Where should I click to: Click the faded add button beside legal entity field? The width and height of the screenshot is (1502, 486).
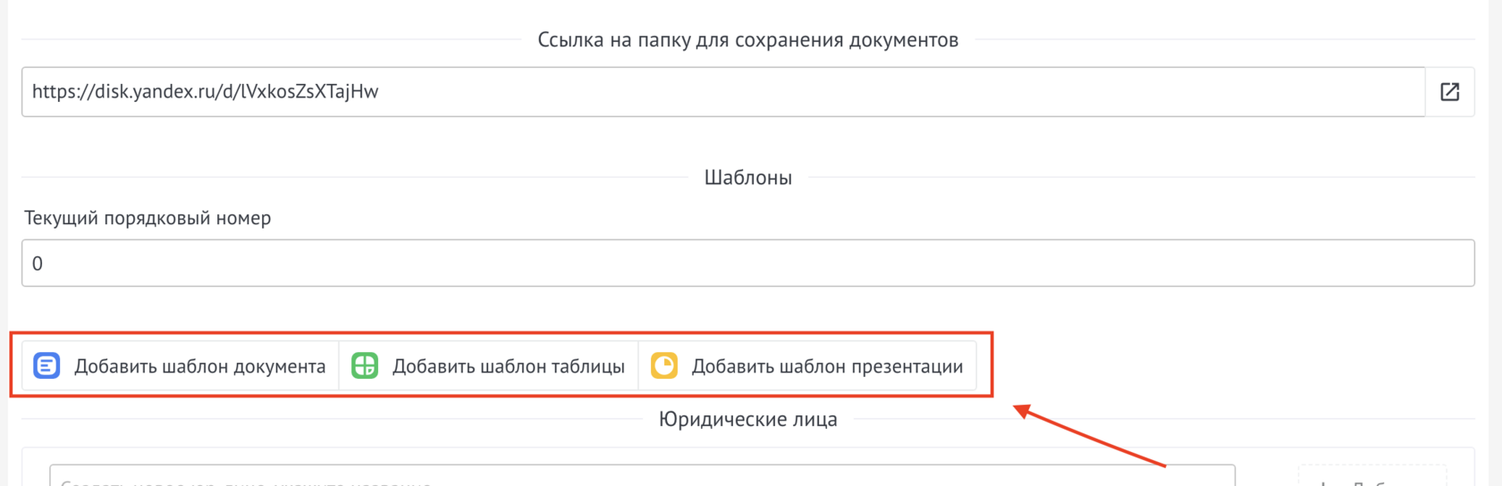pos(1371,478)
